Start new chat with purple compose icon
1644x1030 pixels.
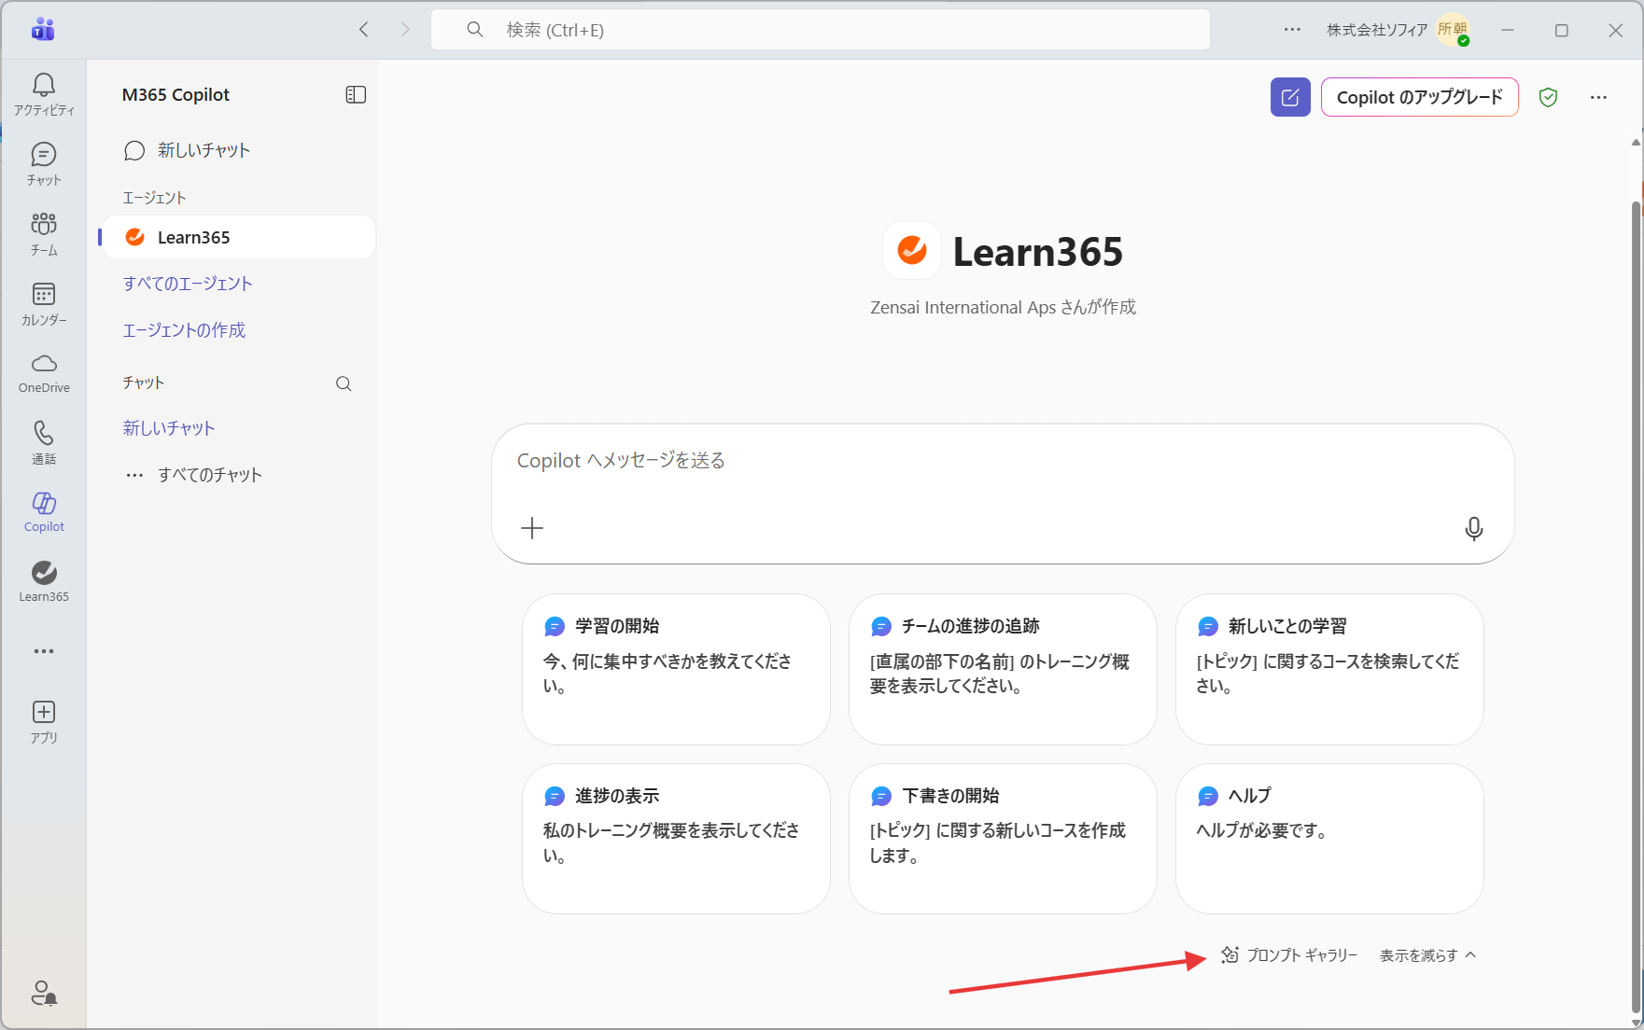click(x=1290, y=97)
